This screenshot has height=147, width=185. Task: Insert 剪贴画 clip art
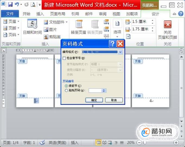pos(52,37)
